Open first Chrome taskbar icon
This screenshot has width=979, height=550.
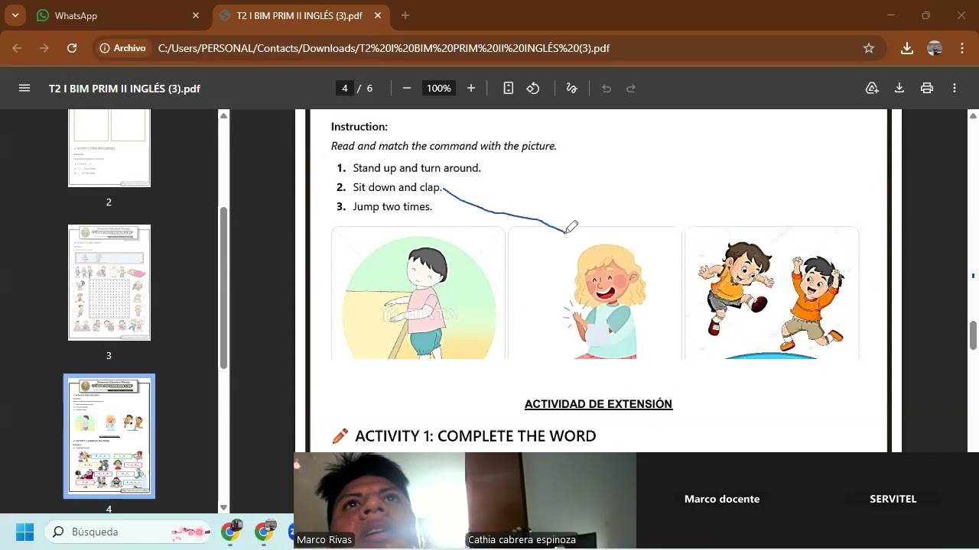point(231,530)
